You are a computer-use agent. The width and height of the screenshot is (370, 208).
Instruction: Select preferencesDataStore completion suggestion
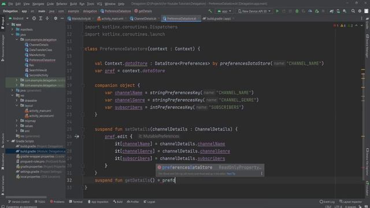pos(210,168)
